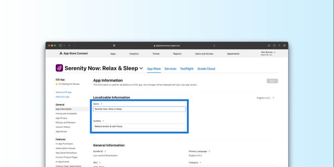Open the Safari sidebar toggle icon
Viewport: 334px width, 167px height.
pos(61,46)
